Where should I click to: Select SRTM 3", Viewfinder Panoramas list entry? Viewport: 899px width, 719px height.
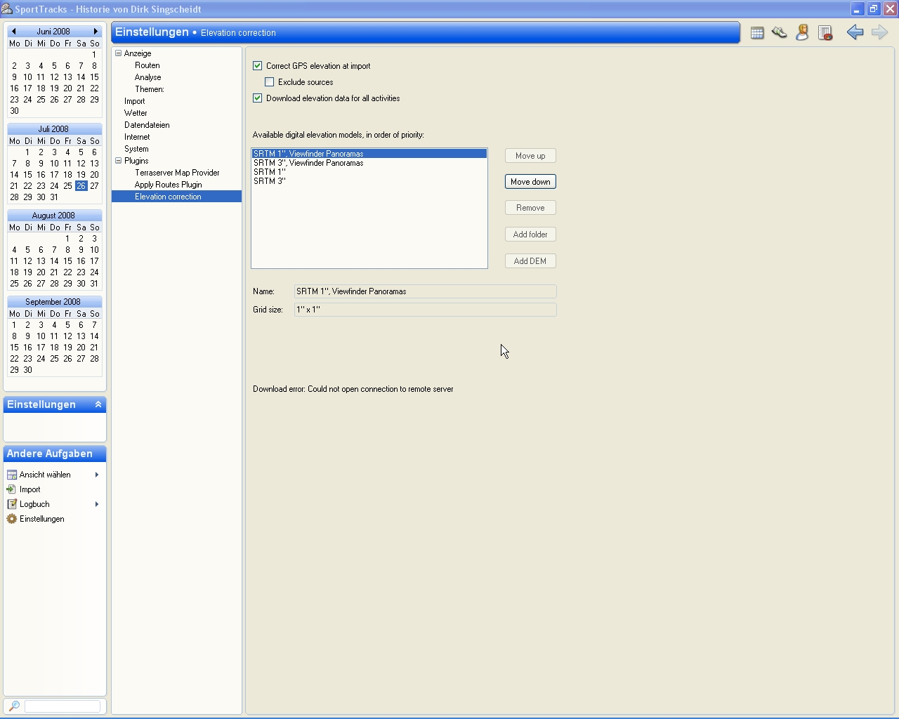pyautogui.click(x=308, y=163)
